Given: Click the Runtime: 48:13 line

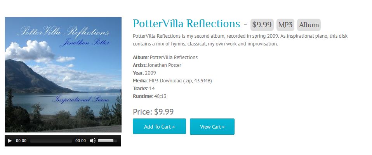Looking at the screenshot, I should [149, 96].
